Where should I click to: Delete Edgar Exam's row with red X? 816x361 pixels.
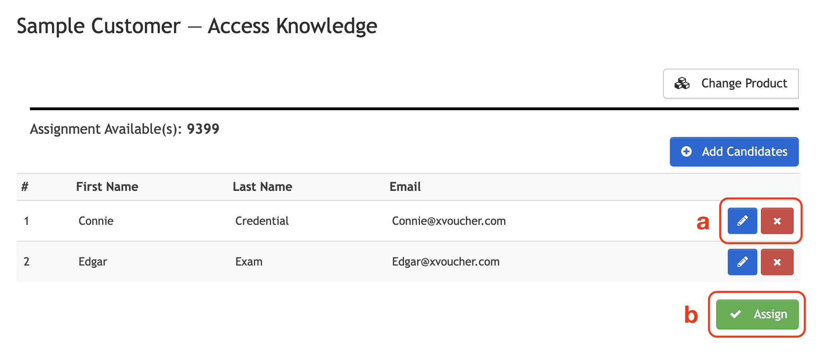pyautogui.click(x=777, y=262)
